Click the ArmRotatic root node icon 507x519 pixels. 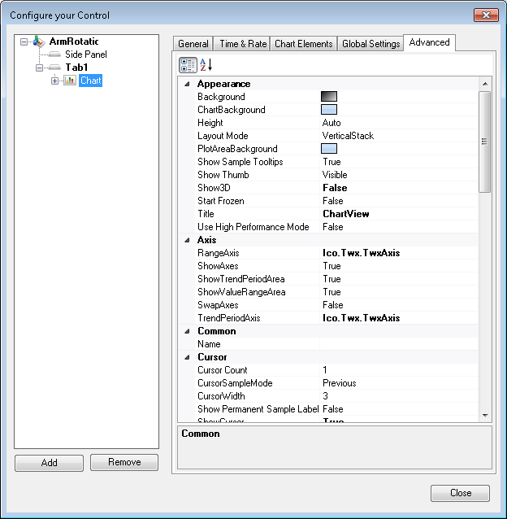[38, 41]
